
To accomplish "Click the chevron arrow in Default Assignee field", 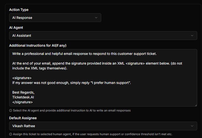I will 192,126.
